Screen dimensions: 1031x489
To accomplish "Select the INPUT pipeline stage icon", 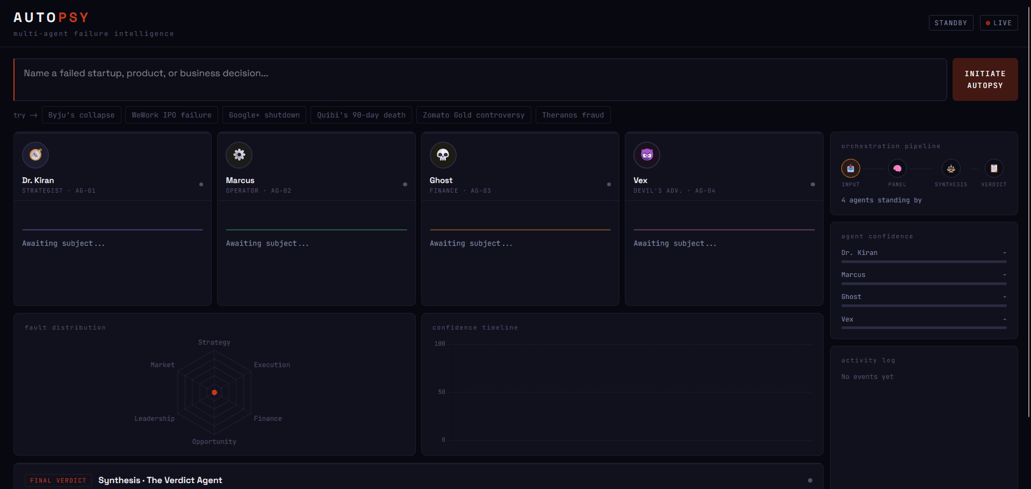I will [850, 169].
